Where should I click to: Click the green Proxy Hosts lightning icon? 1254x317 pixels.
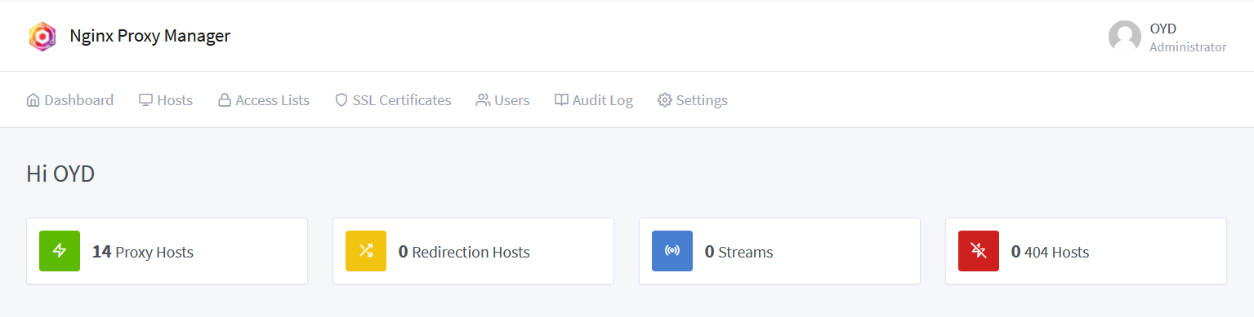[60, 251]
